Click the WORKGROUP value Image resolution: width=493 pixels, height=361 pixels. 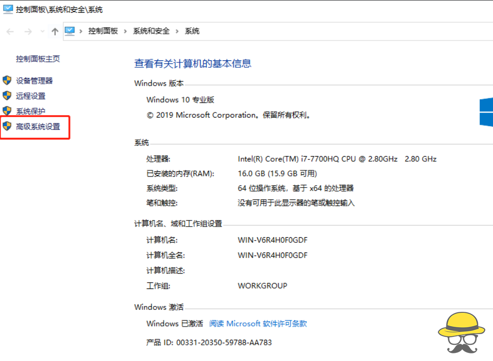[262, 286]
